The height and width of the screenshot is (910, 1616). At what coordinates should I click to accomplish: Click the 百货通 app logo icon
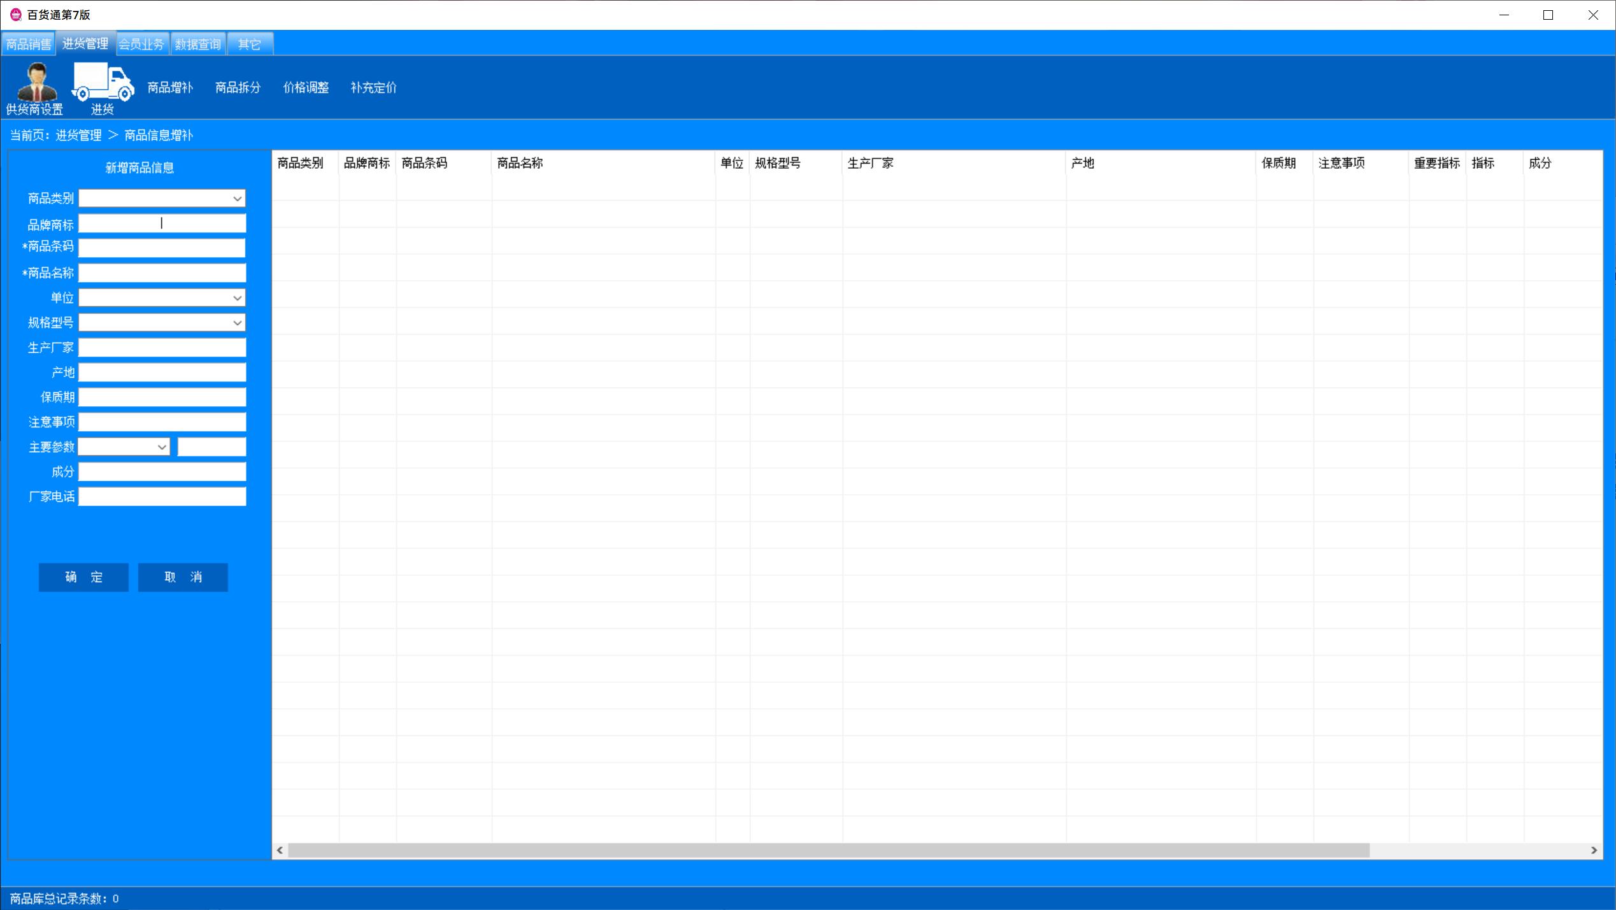pos(16,15)
